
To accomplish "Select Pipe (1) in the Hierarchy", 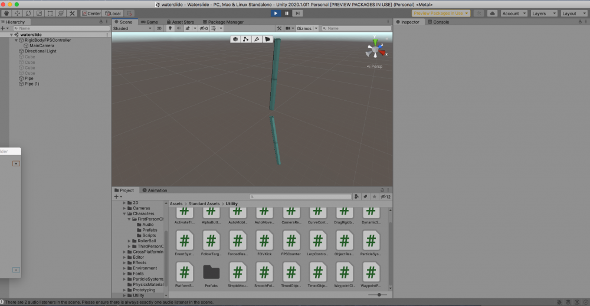I will [x=32, y=84].
